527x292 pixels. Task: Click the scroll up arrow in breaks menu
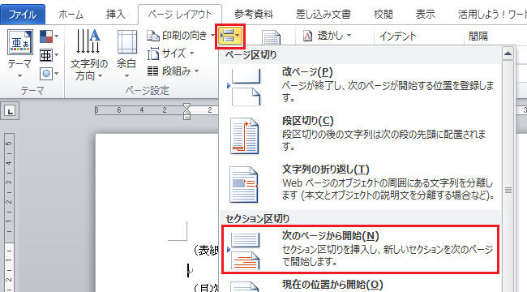coord(508,54)
